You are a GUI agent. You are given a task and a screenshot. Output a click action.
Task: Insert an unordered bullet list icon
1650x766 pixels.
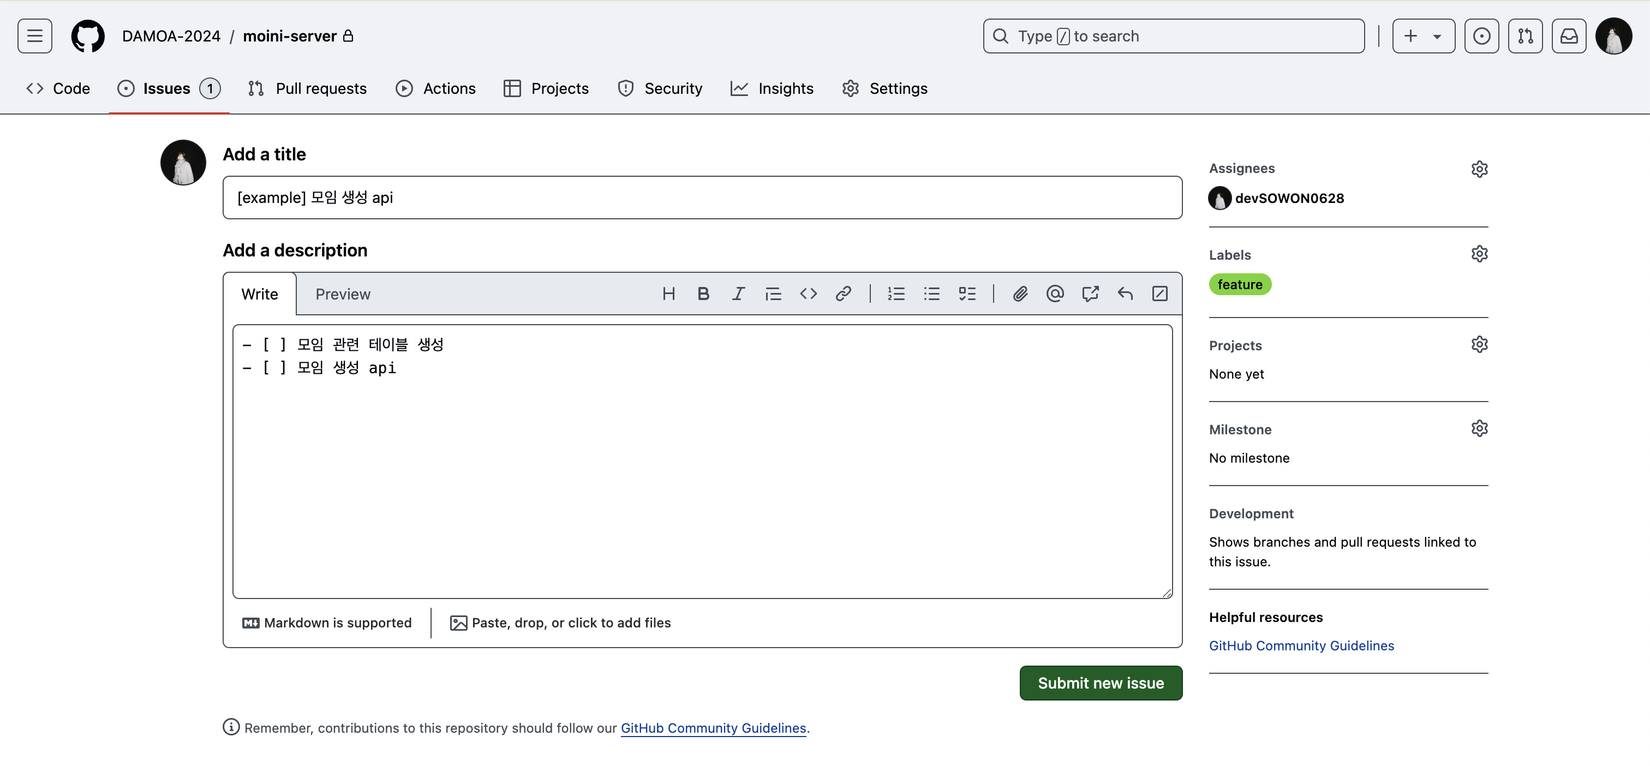click(931, 294)
